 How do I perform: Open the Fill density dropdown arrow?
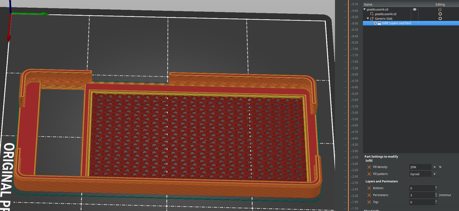coord(435,167)
